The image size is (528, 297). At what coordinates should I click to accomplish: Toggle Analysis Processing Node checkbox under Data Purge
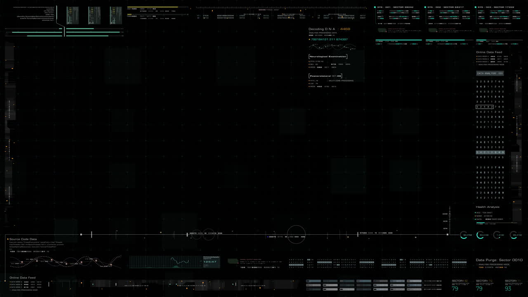coord(477,264)
